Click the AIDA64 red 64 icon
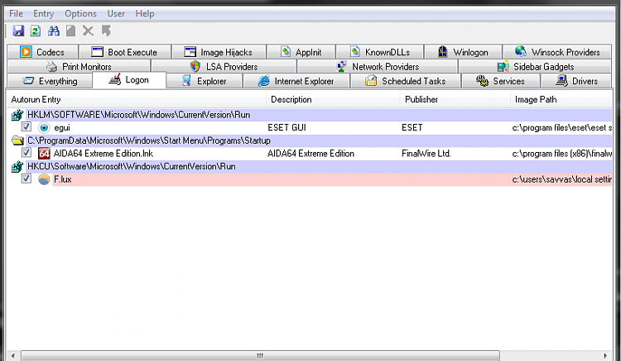 pos(44,154)
